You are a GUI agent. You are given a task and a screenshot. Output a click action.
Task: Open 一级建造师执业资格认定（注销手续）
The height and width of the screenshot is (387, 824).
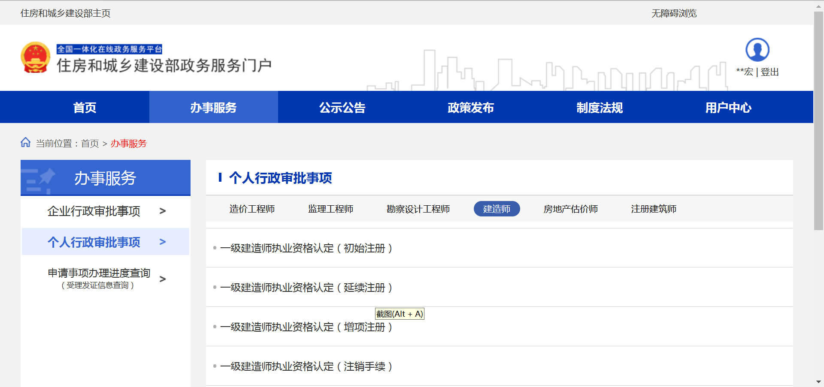(x=306, y=366)
